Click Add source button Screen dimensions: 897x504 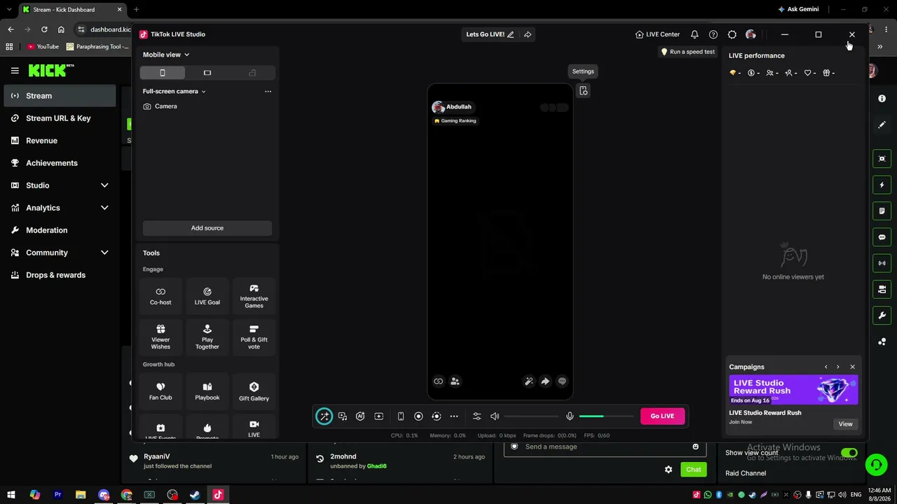(207, 228)
